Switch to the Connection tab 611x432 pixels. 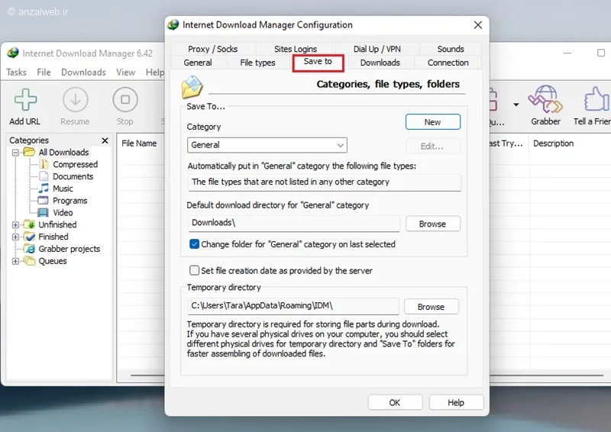pos(448,63)
